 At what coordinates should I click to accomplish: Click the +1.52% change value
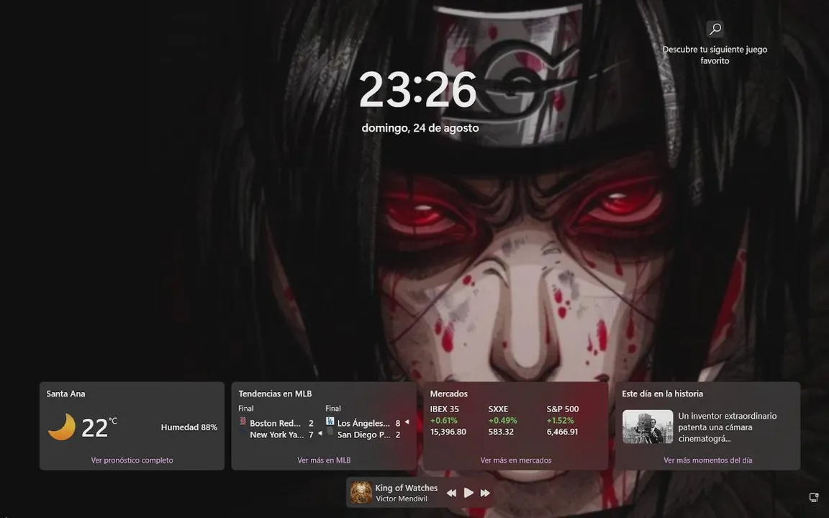pos(560,420)
